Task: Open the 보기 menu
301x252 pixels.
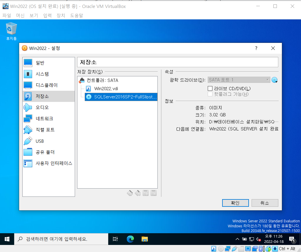Action: click(34, 16)
